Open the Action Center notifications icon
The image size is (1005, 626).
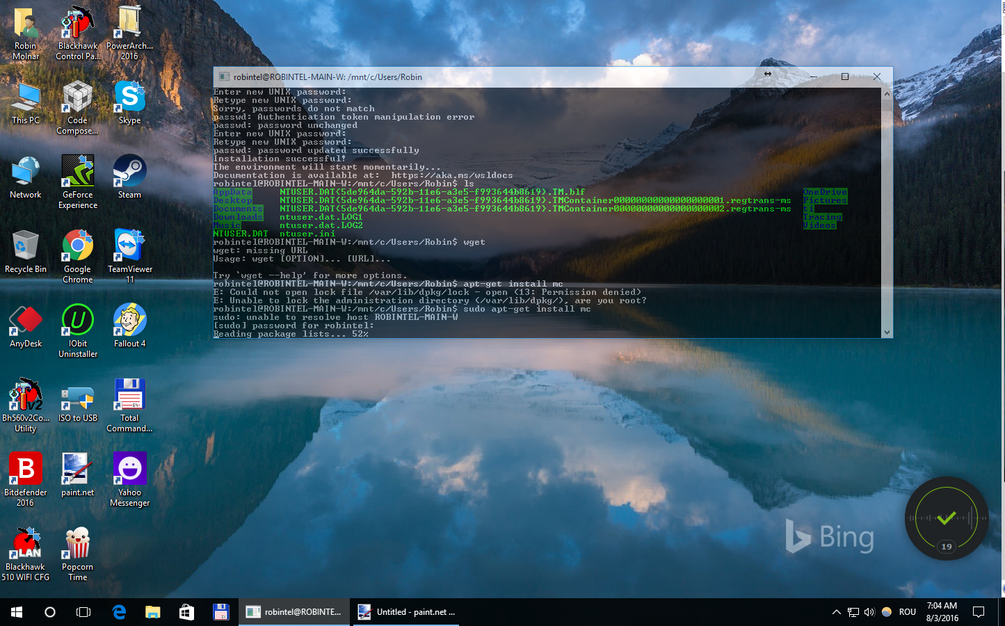[979, 612]
